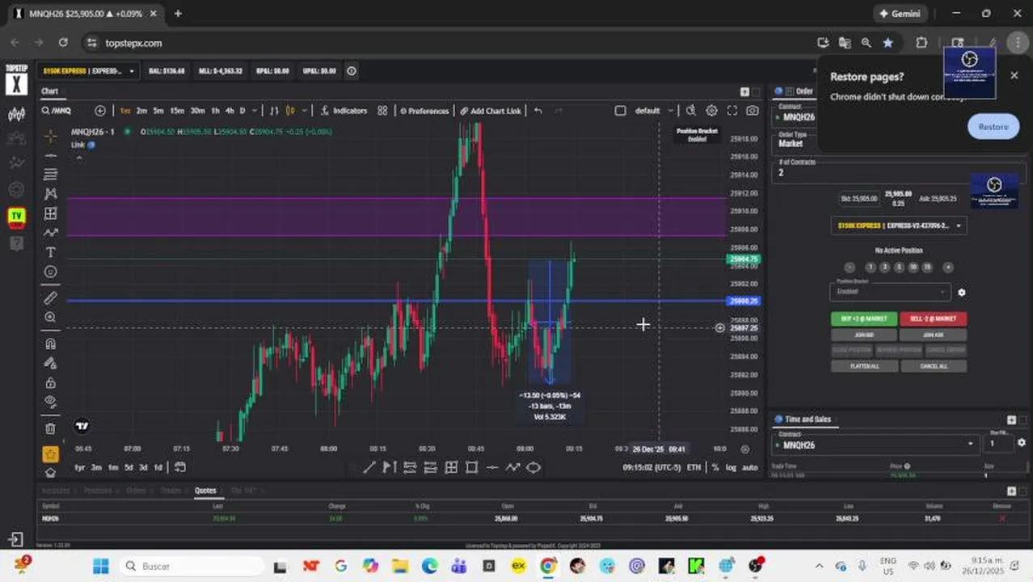Viewport: 1033px width, 582px height.
Task: Open the emoji icons tool
Action: 50,272
